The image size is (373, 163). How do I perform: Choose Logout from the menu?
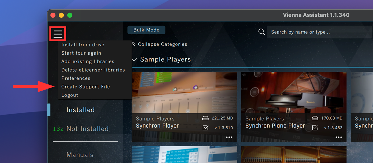(70, 95)
